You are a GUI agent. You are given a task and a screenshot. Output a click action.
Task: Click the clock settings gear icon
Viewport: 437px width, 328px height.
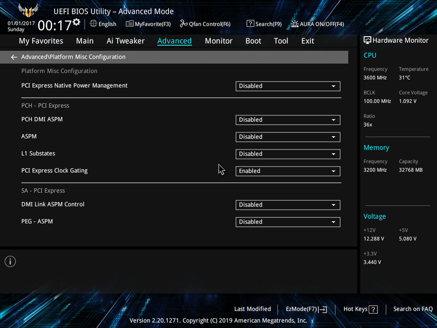(x=77, y=22)
